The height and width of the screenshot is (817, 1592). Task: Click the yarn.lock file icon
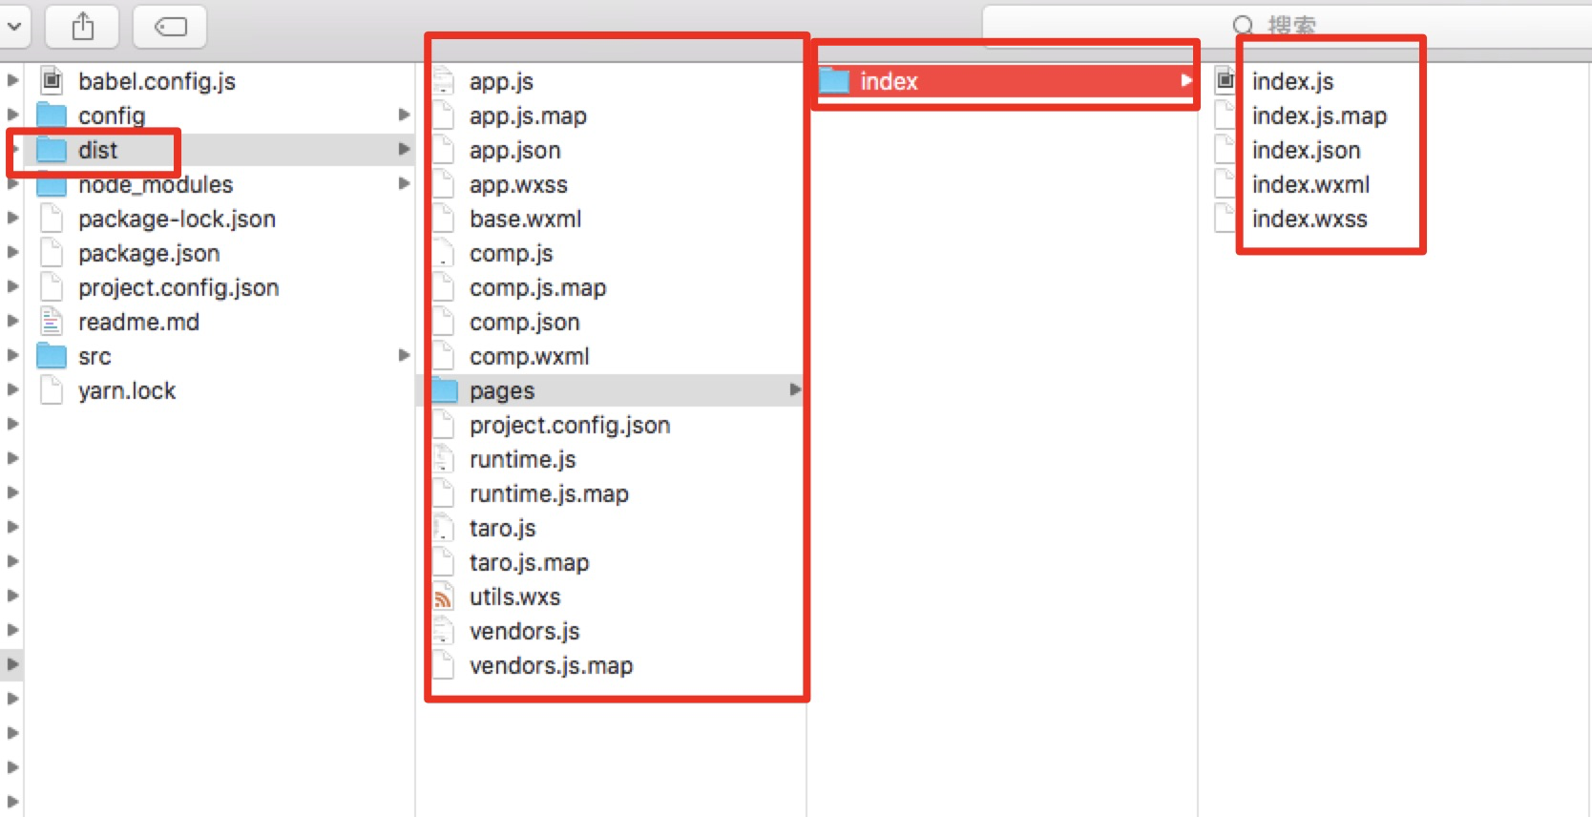pos(52,390)
